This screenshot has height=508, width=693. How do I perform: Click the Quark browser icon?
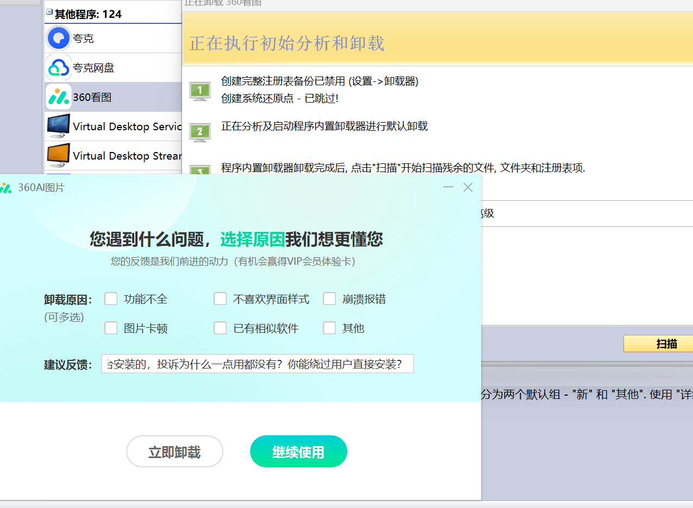[x=59, y=39]
